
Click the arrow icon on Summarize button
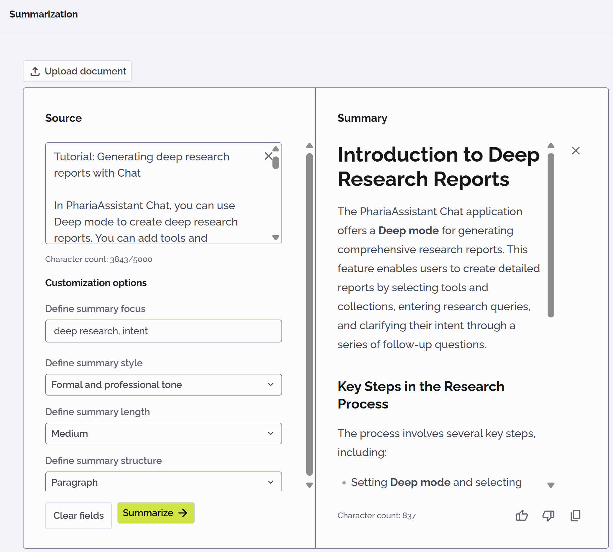point(183,513)
